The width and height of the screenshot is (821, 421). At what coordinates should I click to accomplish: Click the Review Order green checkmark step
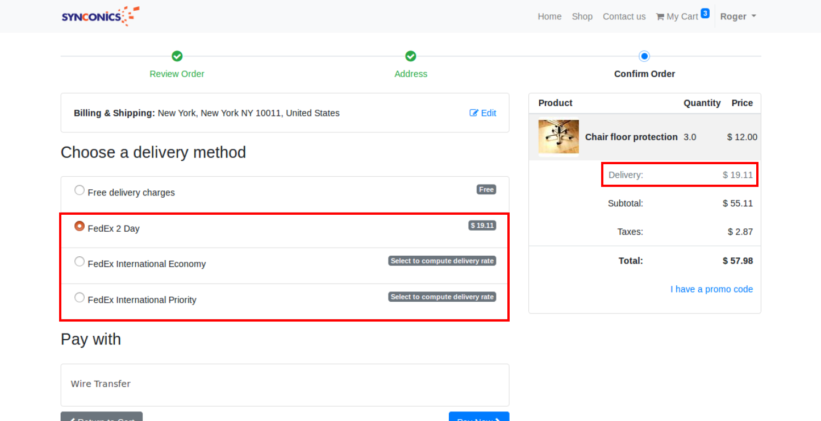[177, 56]
